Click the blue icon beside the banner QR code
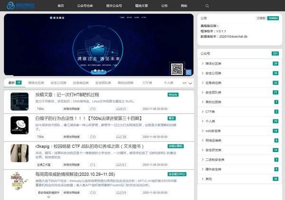 click(x=189, y=72)
